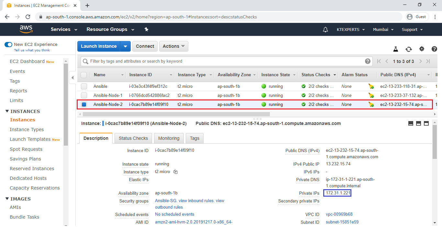Open the vpc-00969b68 link

click(339, 214)
